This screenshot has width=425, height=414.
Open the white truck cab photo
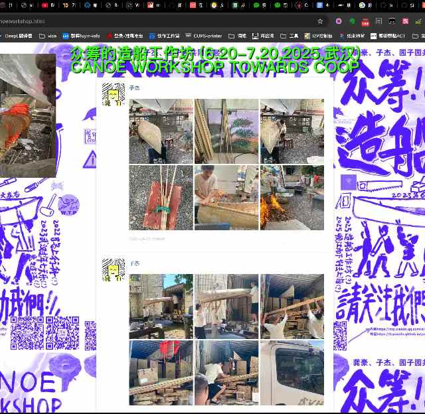click(292, 373)
